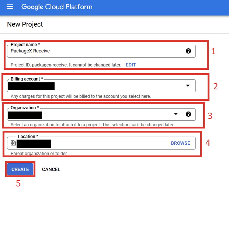Viewport: 229px width, 233px height.
Task: Click the redacted Location value
Action: 34,144
